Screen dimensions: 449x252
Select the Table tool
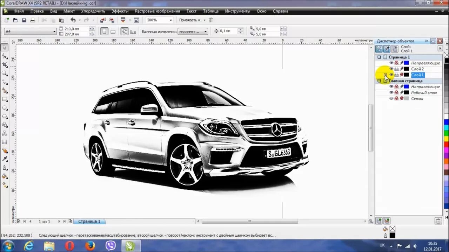[5, 142]
